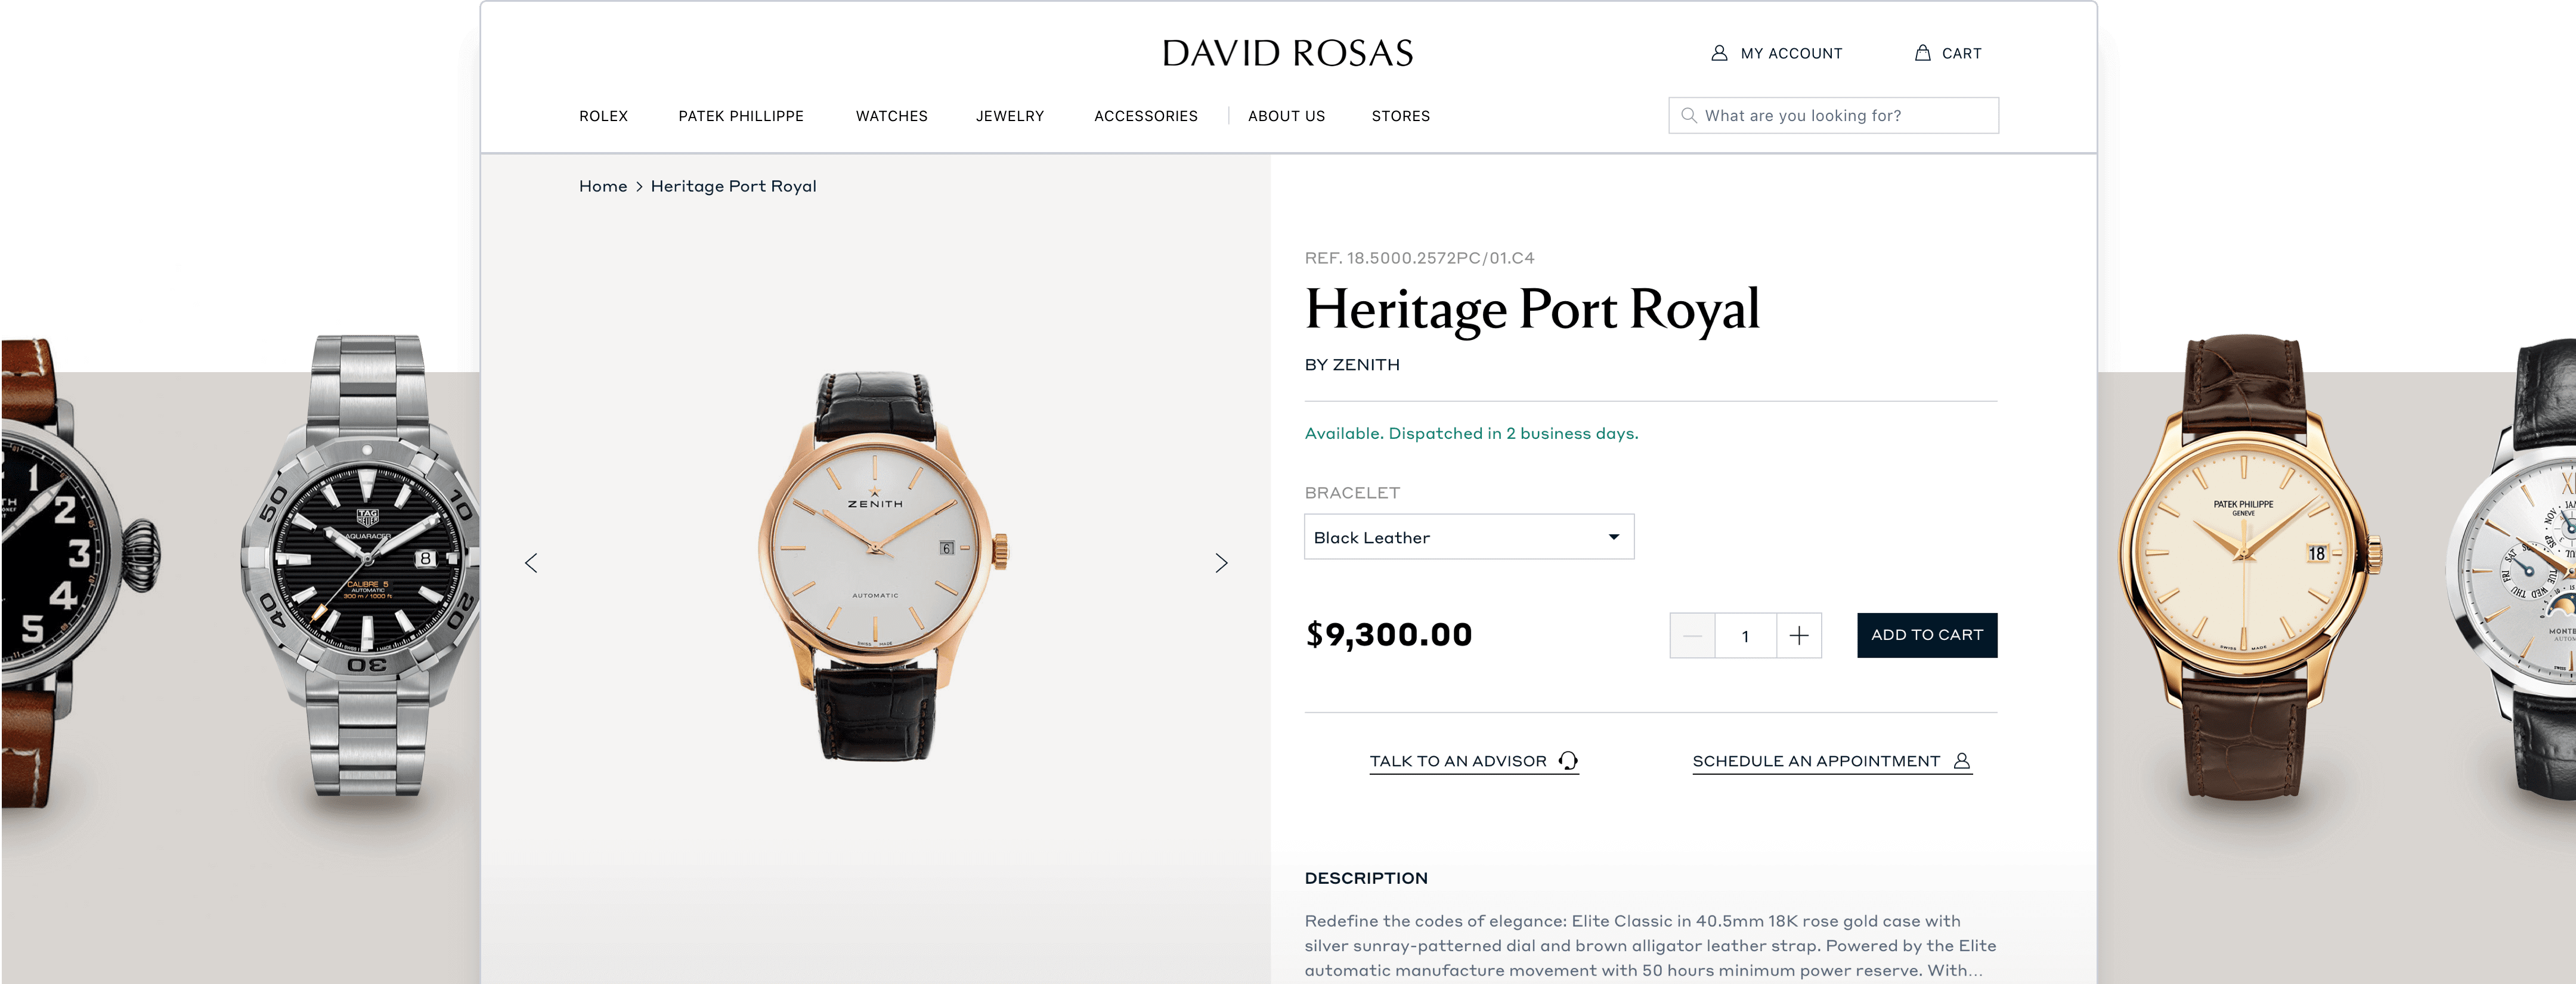2576x984 pixels.
Task: Click the Add to Cart button
Action: click(x=1926, y=635)
